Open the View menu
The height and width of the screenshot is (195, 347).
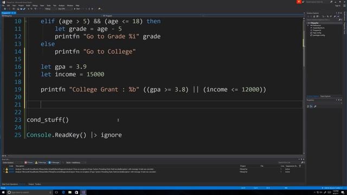coord(14,5)
